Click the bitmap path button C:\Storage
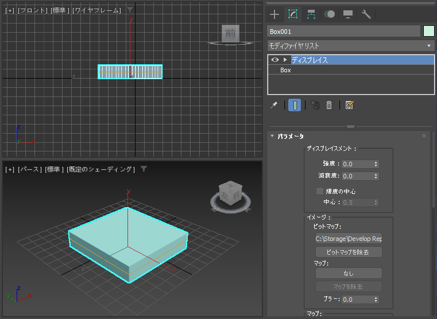The height and width of the screenshot is (319, 437). click(x=349, y=239)
